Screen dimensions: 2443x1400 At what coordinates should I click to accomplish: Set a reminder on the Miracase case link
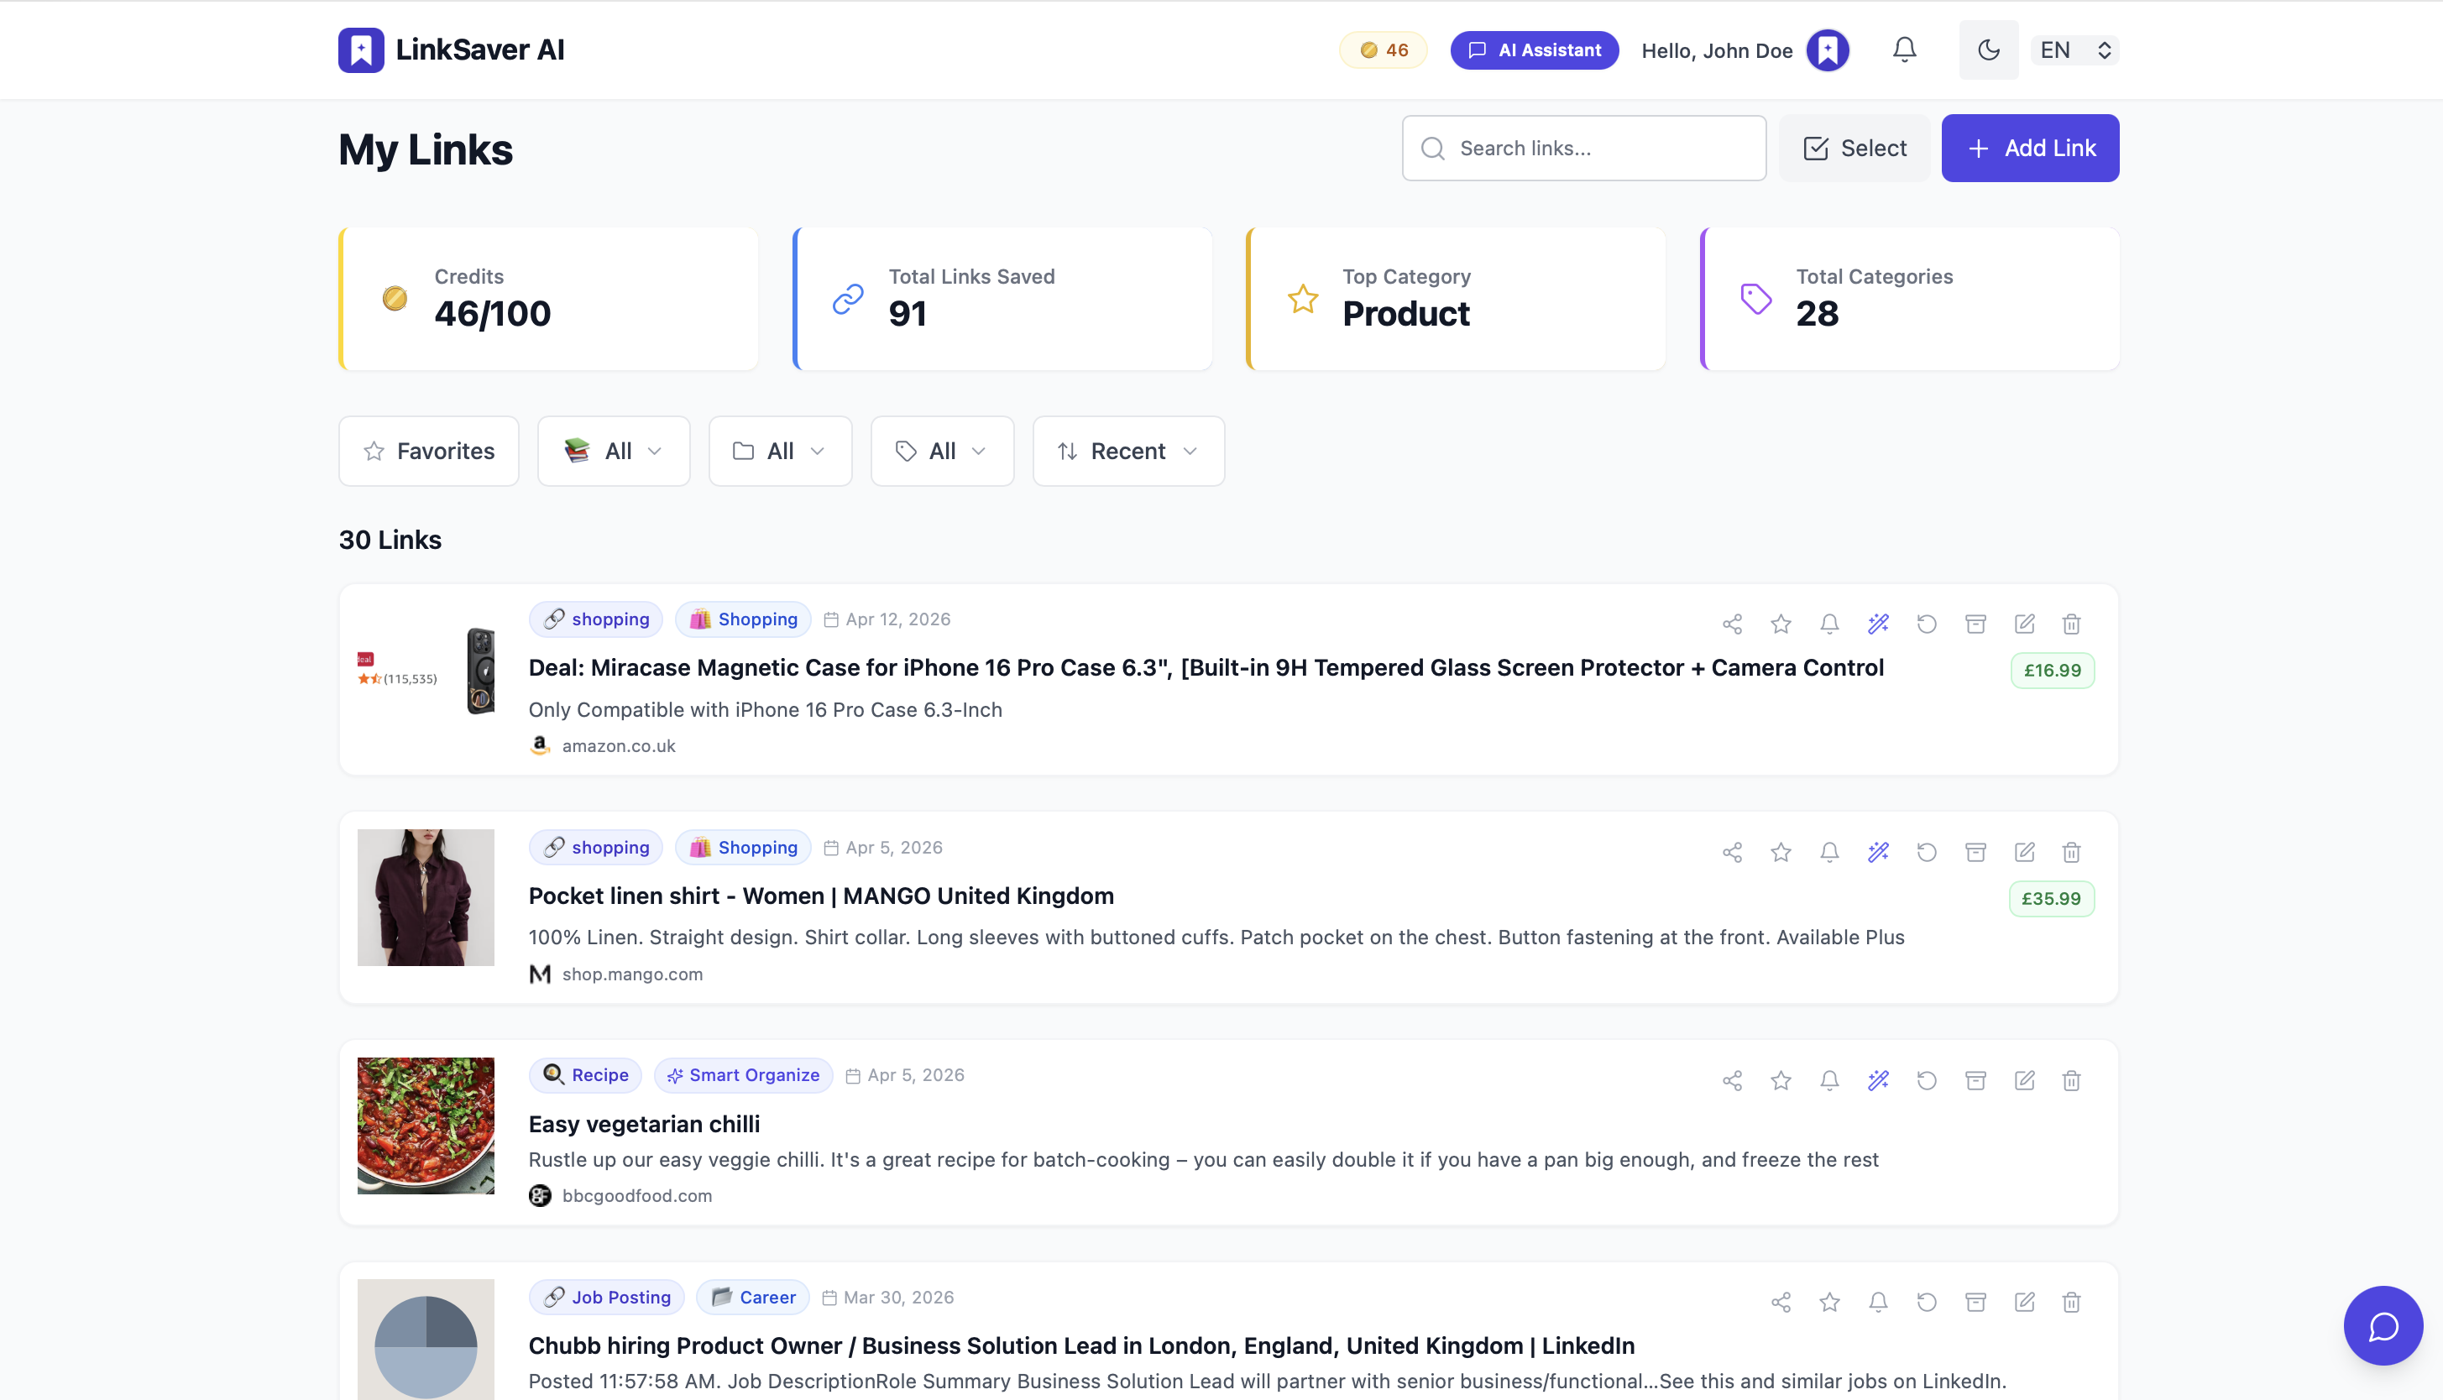(1829, 623)
